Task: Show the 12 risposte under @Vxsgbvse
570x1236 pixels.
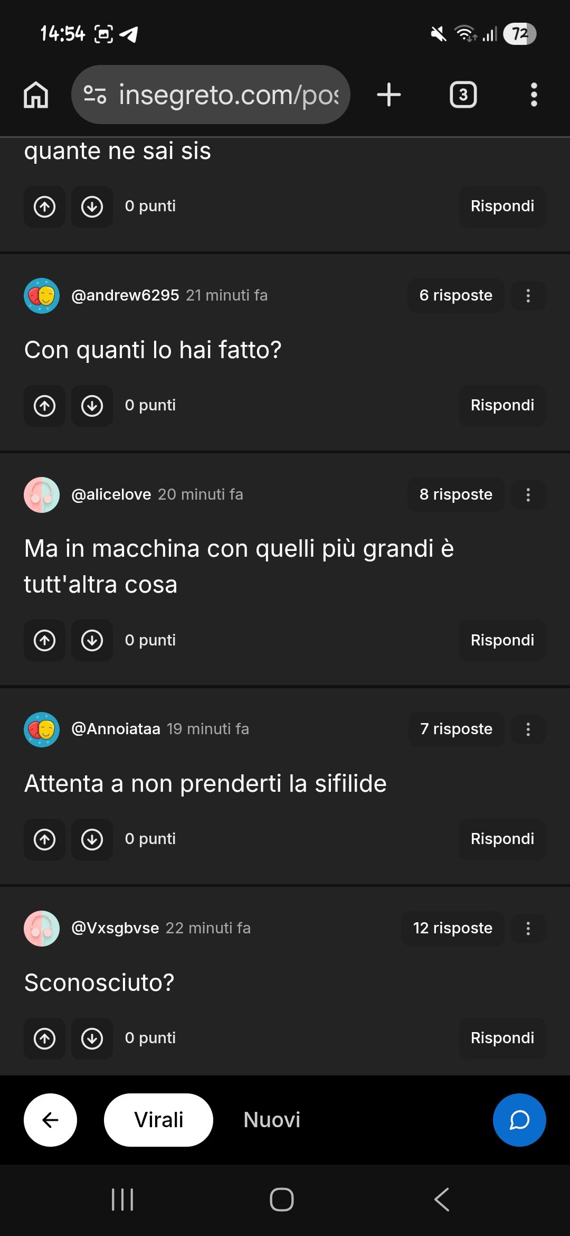Action: pyautogui.click(x=452, y=928)
